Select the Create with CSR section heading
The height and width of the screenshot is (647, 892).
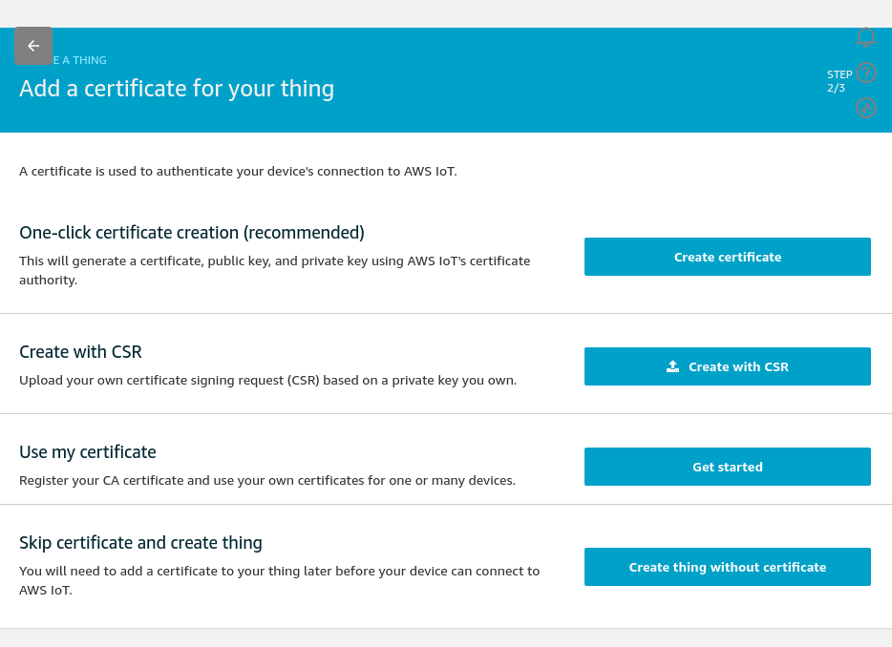tap(80, 352)
